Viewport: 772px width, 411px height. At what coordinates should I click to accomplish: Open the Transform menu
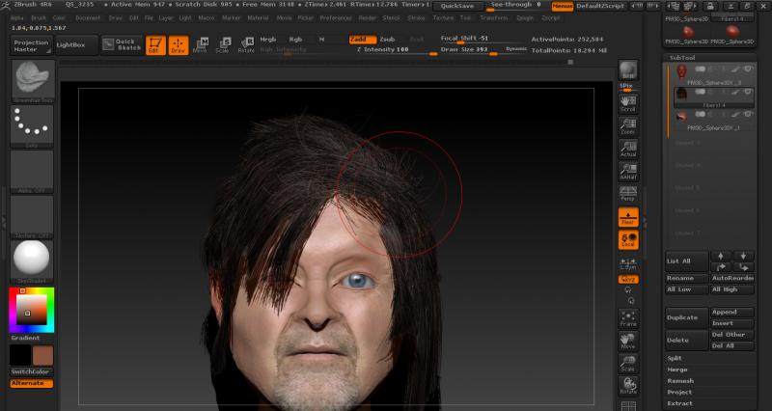pos(493,17)
